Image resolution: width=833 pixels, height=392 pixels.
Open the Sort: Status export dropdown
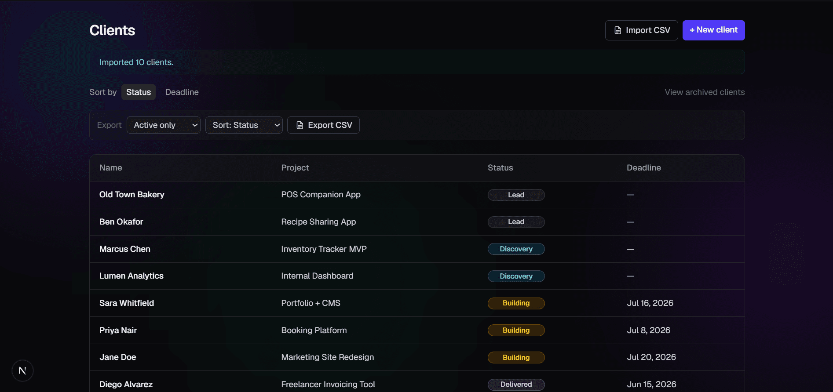(244, 125)
